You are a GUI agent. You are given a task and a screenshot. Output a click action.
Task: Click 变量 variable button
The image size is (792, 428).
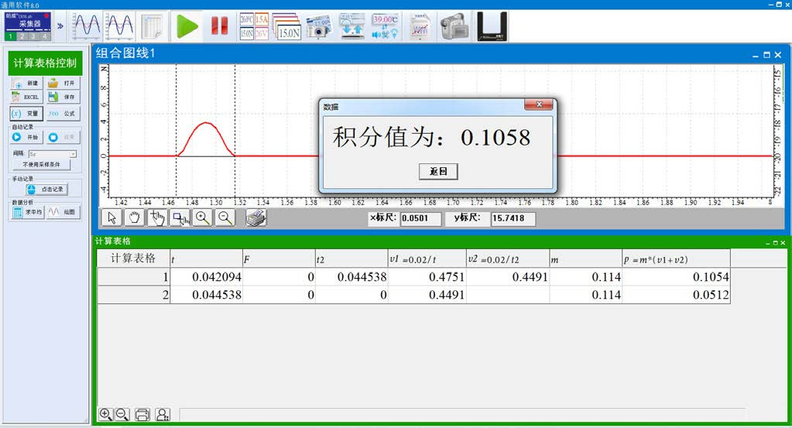click(26, 114)
